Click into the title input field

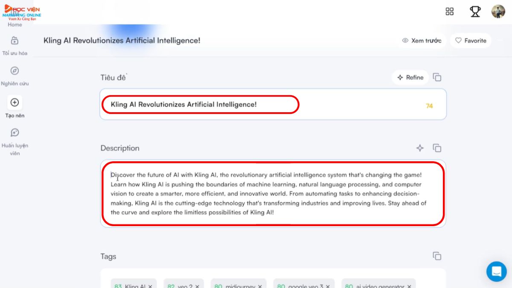tap(273, 105)
